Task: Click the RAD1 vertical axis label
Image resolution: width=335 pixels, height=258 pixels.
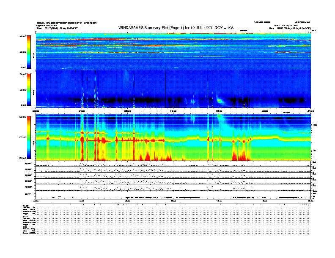Action: [x=33, y=93]
